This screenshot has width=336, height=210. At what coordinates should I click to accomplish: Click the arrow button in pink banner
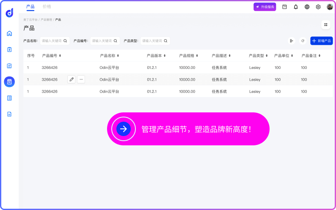[124, 129]
